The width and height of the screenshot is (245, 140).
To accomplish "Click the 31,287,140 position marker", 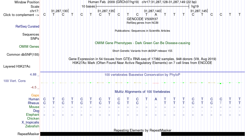I will 152,11.
